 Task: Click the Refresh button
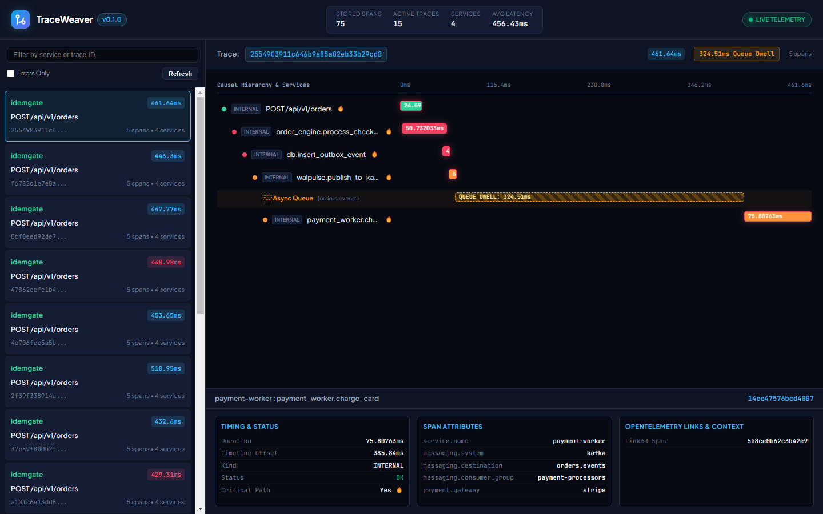(x=180, y=74)
